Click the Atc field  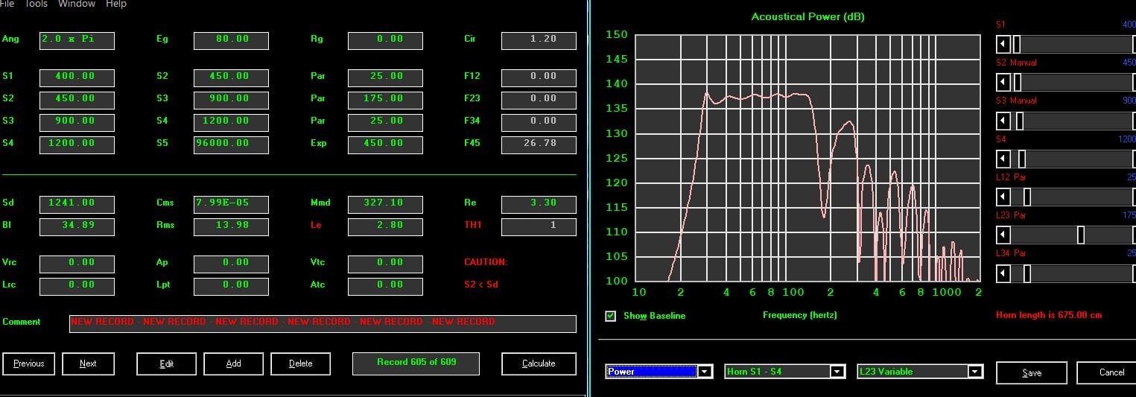pyautogui.click(x=385, y=286)
